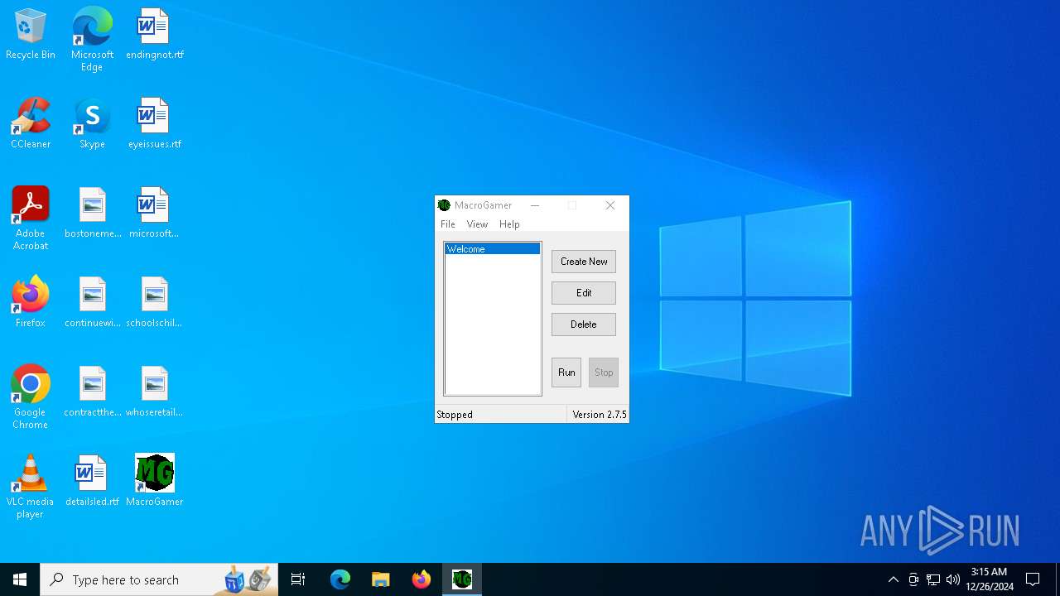Select the eyeissues.rtf desktop file

(x=155, y=124)
